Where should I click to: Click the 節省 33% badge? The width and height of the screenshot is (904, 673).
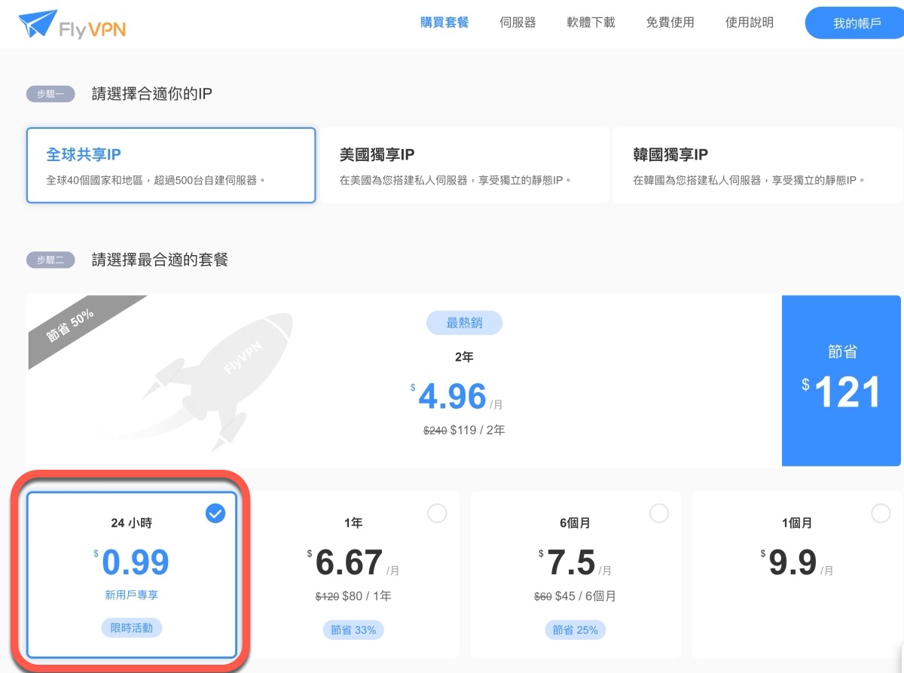pyautogui.click(x=353, y=629)
